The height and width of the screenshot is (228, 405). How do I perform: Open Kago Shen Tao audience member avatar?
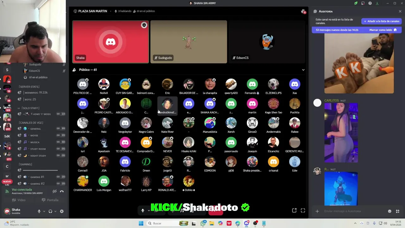[273, 104]
